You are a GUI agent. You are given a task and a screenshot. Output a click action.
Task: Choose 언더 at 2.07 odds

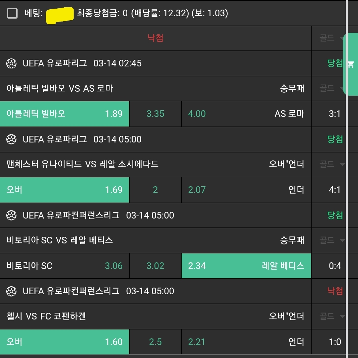coord(246,190)
